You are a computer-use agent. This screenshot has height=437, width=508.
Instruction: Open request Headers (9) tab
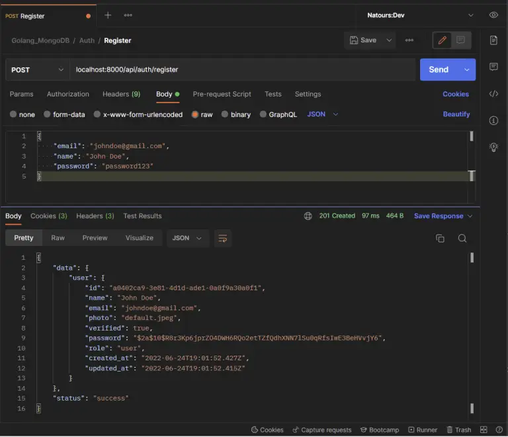[121, 94]
